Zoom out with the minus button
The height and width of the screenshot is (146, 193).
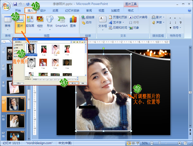(152, 143)
